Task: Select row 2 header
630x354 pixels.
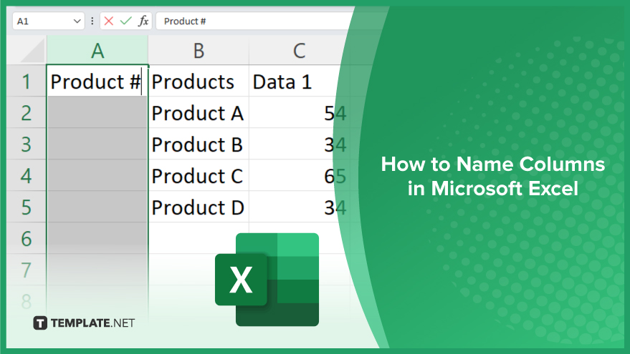Action: pyautogui.click(x=26, y=113)
